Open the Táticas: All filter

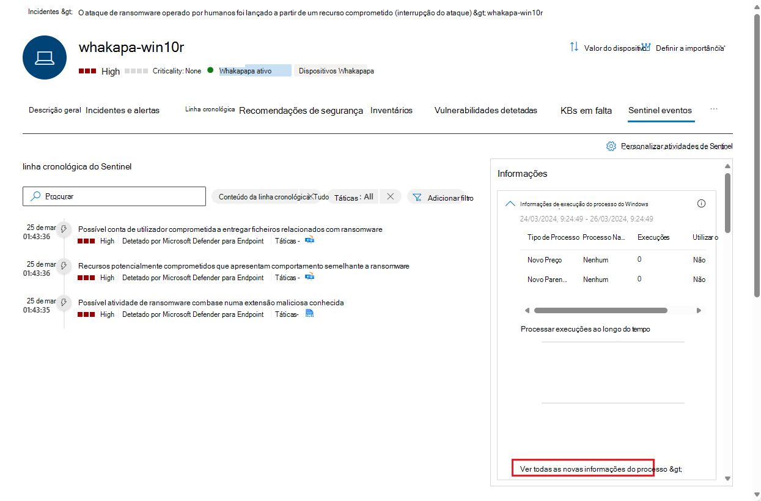(x=354, y=197)
